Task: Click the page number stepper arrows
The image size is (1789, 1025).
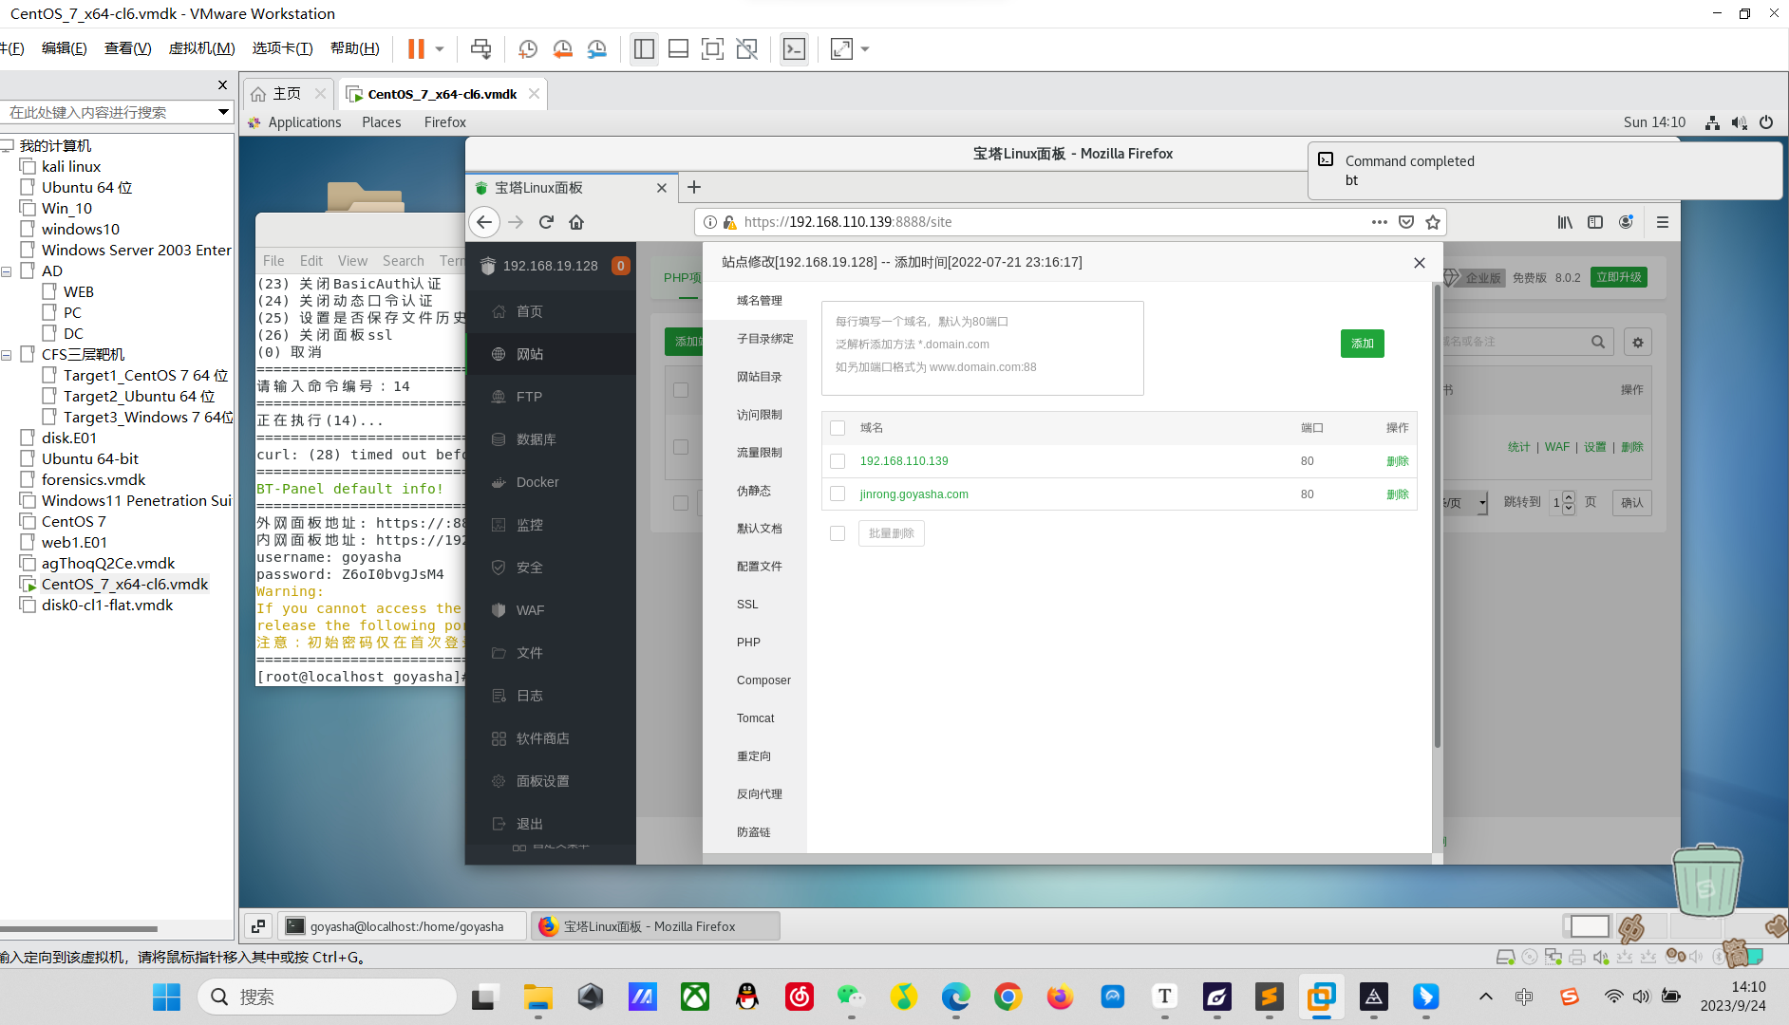Action: tap(1568, 503)
